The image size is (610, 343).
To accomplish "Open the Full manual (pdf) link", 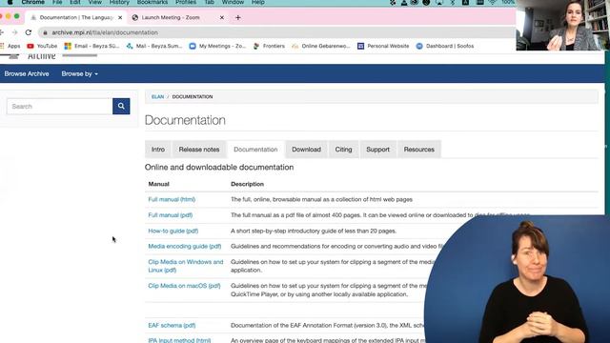I will click(171, 215).
